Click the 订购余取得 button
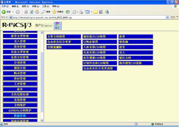The image size is (179, 127). [100, 42]
